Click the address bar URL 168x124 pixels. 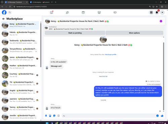coord(32,7)
